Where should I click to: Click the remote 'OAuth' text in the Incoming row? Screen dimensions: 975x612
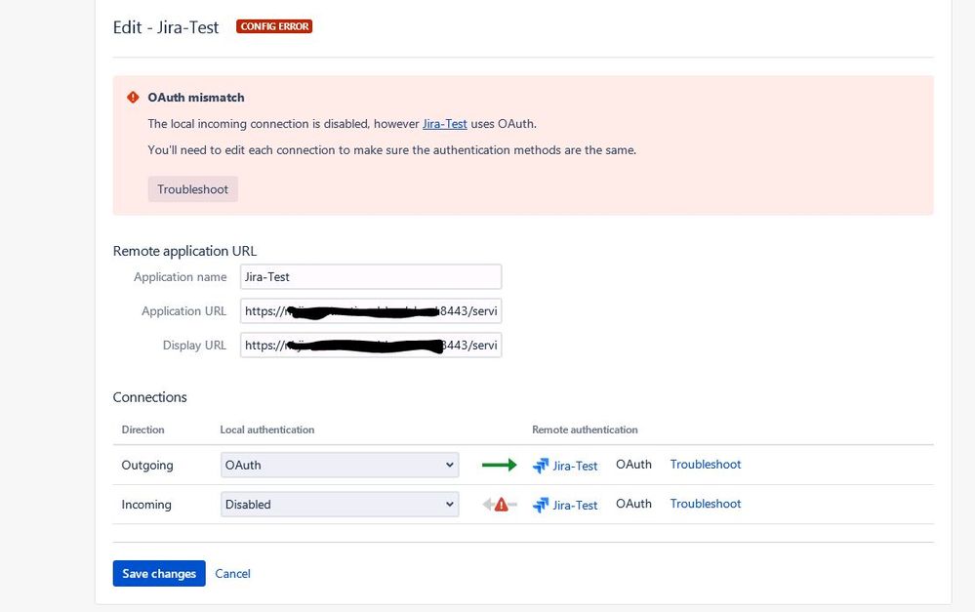point(633,504)
